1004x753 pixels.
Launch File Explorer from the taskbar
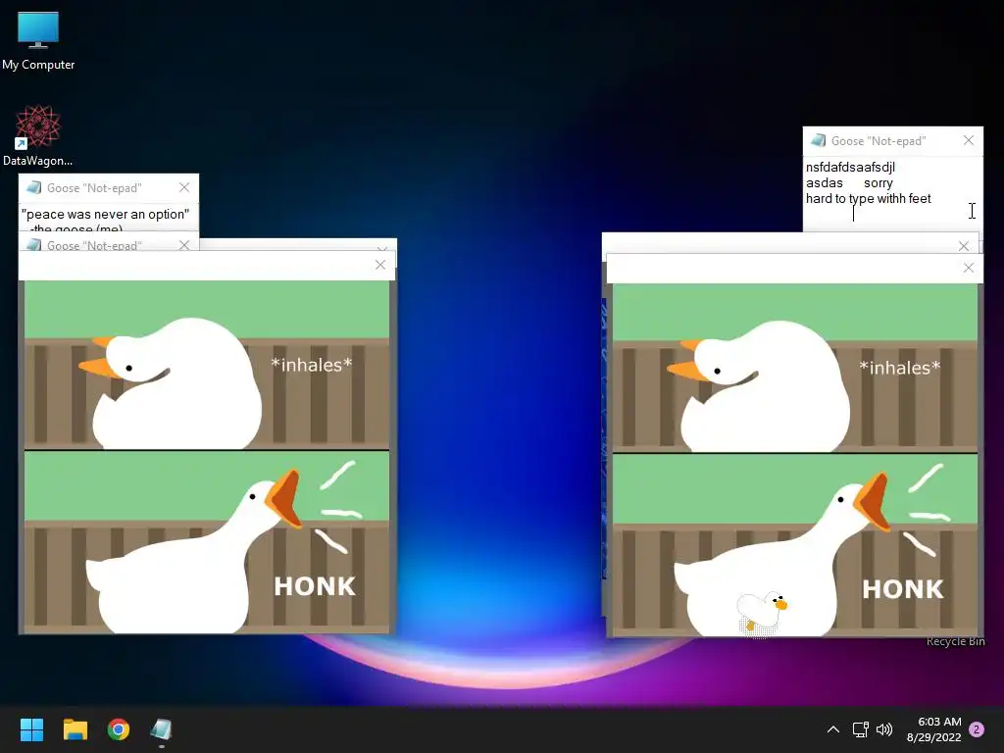75,729
